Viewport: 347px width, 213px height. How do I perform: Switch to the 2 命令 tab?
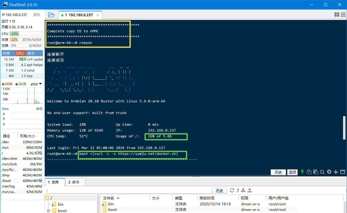(x=75, y=182)
